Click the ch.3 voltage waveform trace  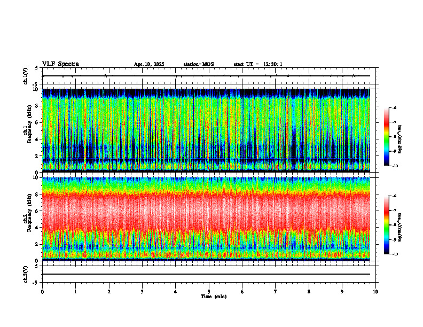coord(206,274)
